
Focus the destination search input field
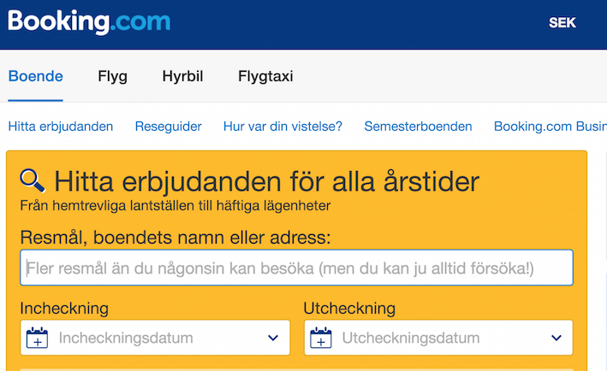[296, 268]
